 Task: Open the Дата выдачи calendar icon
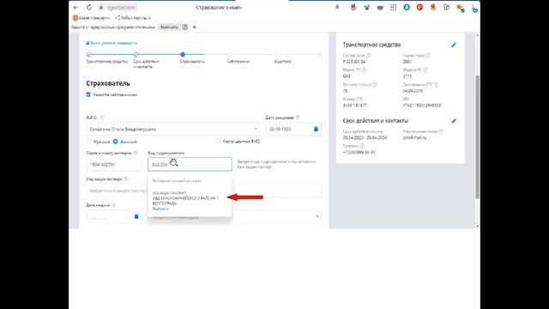click(x=136, y=216)
